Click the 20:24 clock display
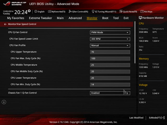Viewport: 167px width, 125px height. [21, 12]
